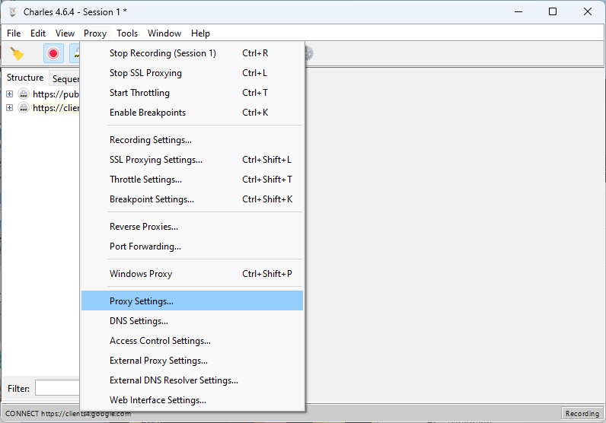
Task: Click the CONNECT https://clients4.google.com status text
Action: coord(68,413)
